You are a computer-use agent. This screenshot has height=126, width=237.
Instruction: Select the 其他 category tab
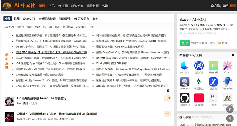coord(95,19)
